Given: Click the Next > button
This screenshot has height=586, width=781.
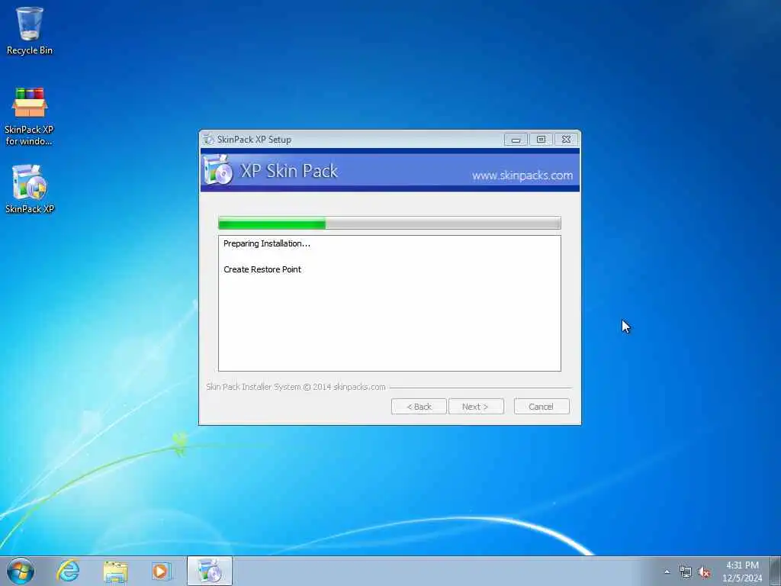Looking at the screenshot, I should (476, 407).
